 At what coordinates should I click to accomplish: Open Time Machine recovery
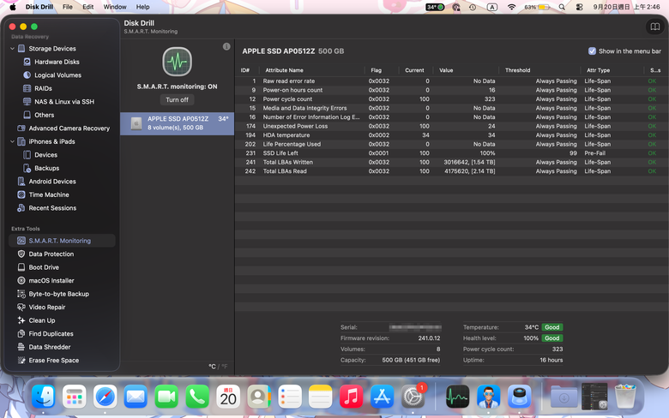[x=49, y=194]
